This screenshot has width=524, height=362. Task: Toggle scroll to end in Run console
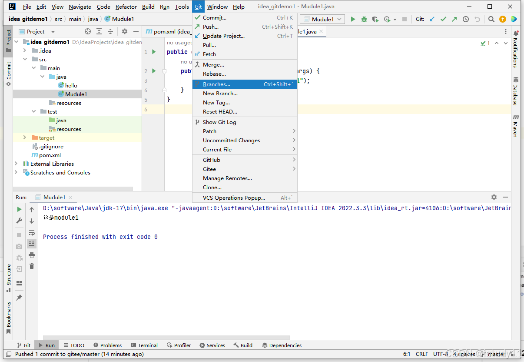point(32,244)
